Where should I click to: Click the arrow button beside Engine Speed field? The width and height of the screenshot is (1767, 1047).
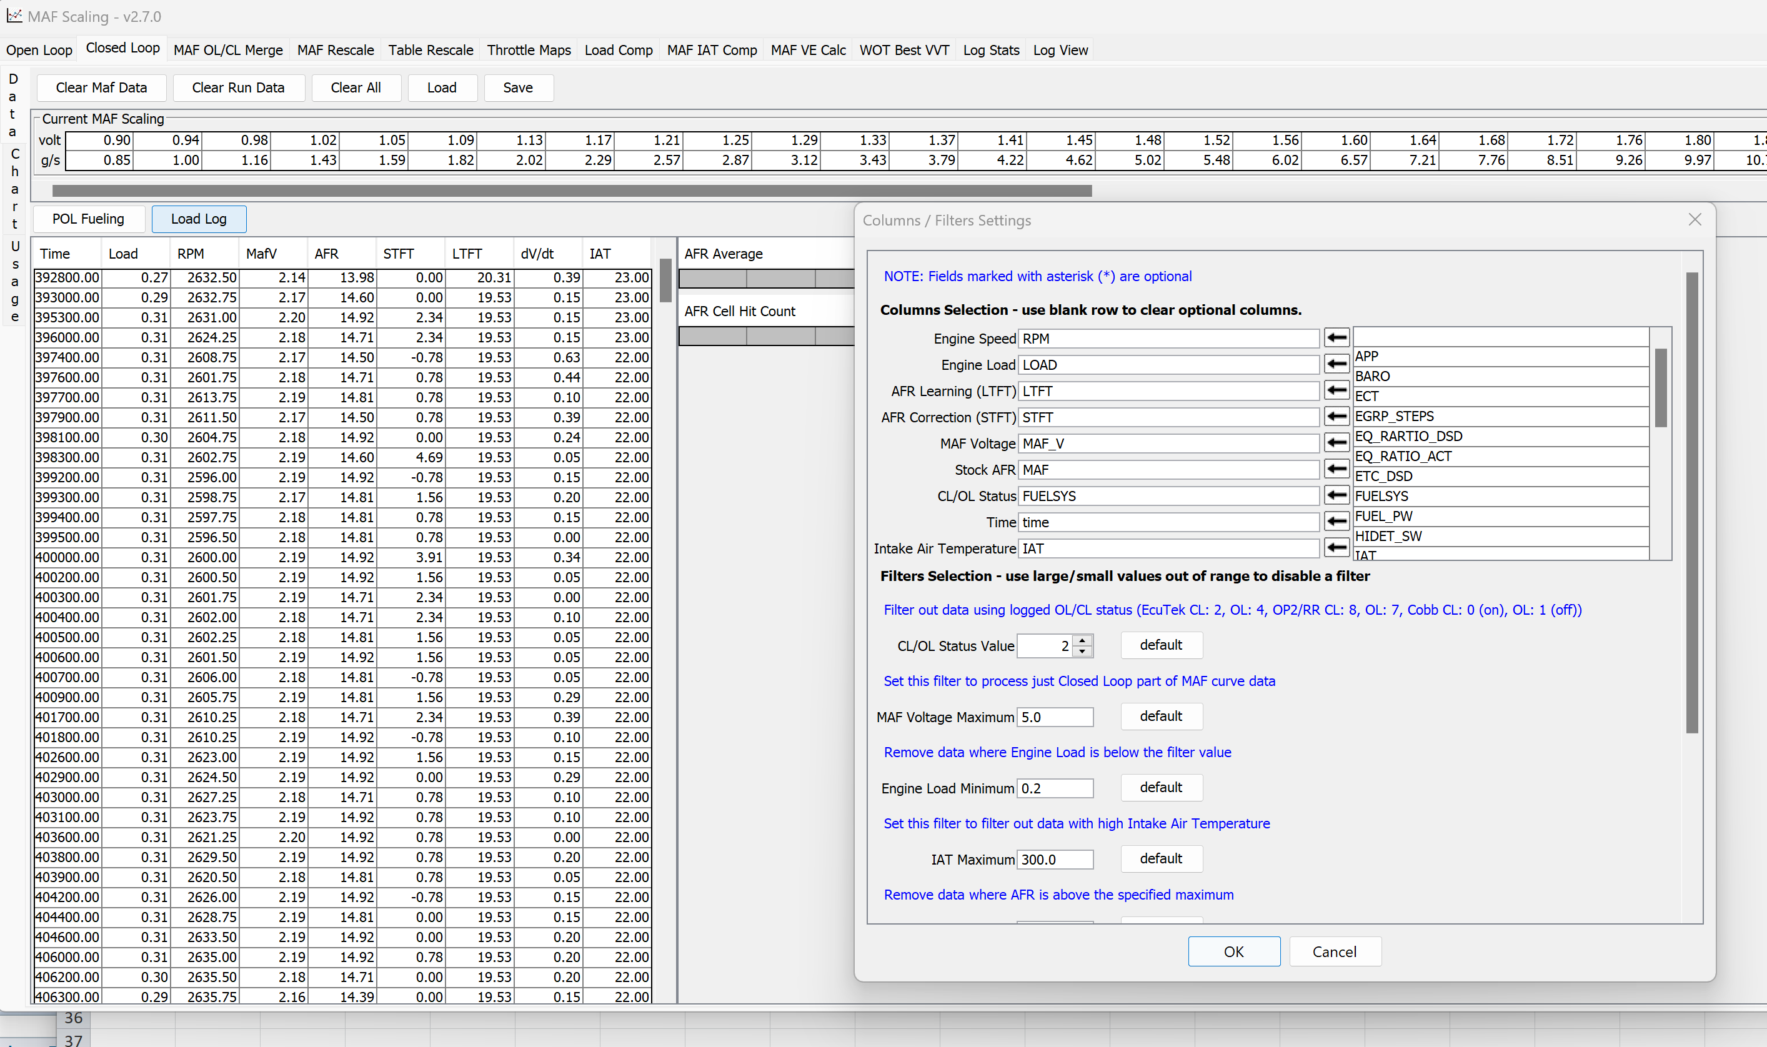click(x=1336, y=338)
